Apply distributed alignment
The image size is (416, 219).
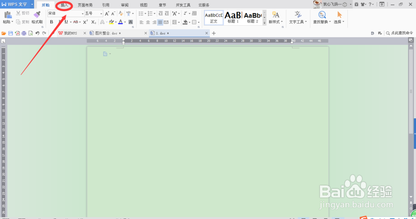click(166, 22)
